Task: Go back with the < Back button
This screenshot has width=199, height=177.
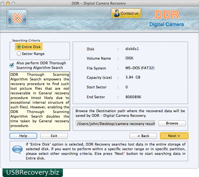Action: [143, 136]
